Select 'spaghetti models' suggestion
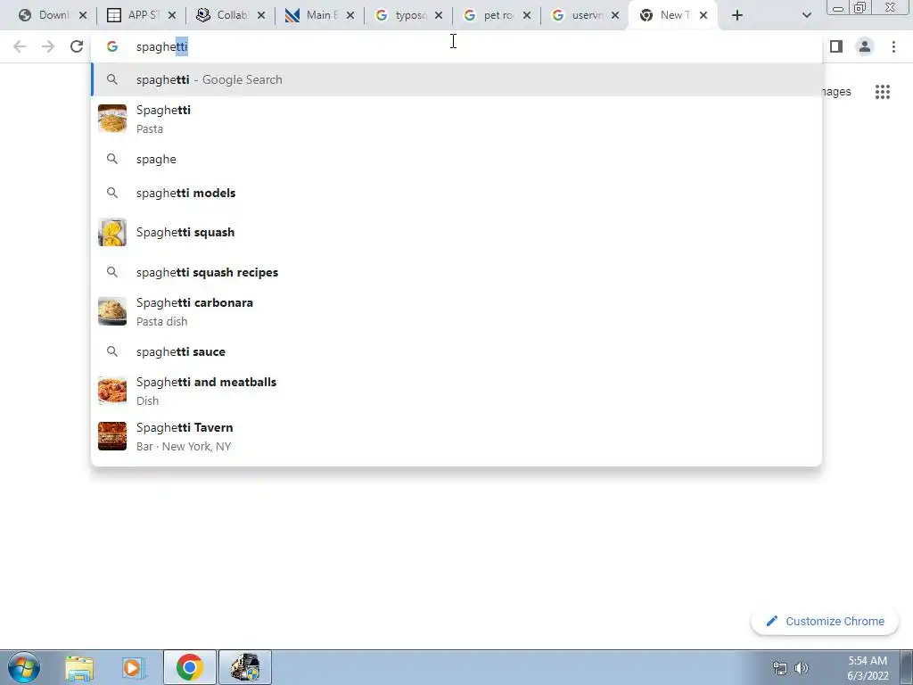The image size is (913, 685). pos(456,193)
